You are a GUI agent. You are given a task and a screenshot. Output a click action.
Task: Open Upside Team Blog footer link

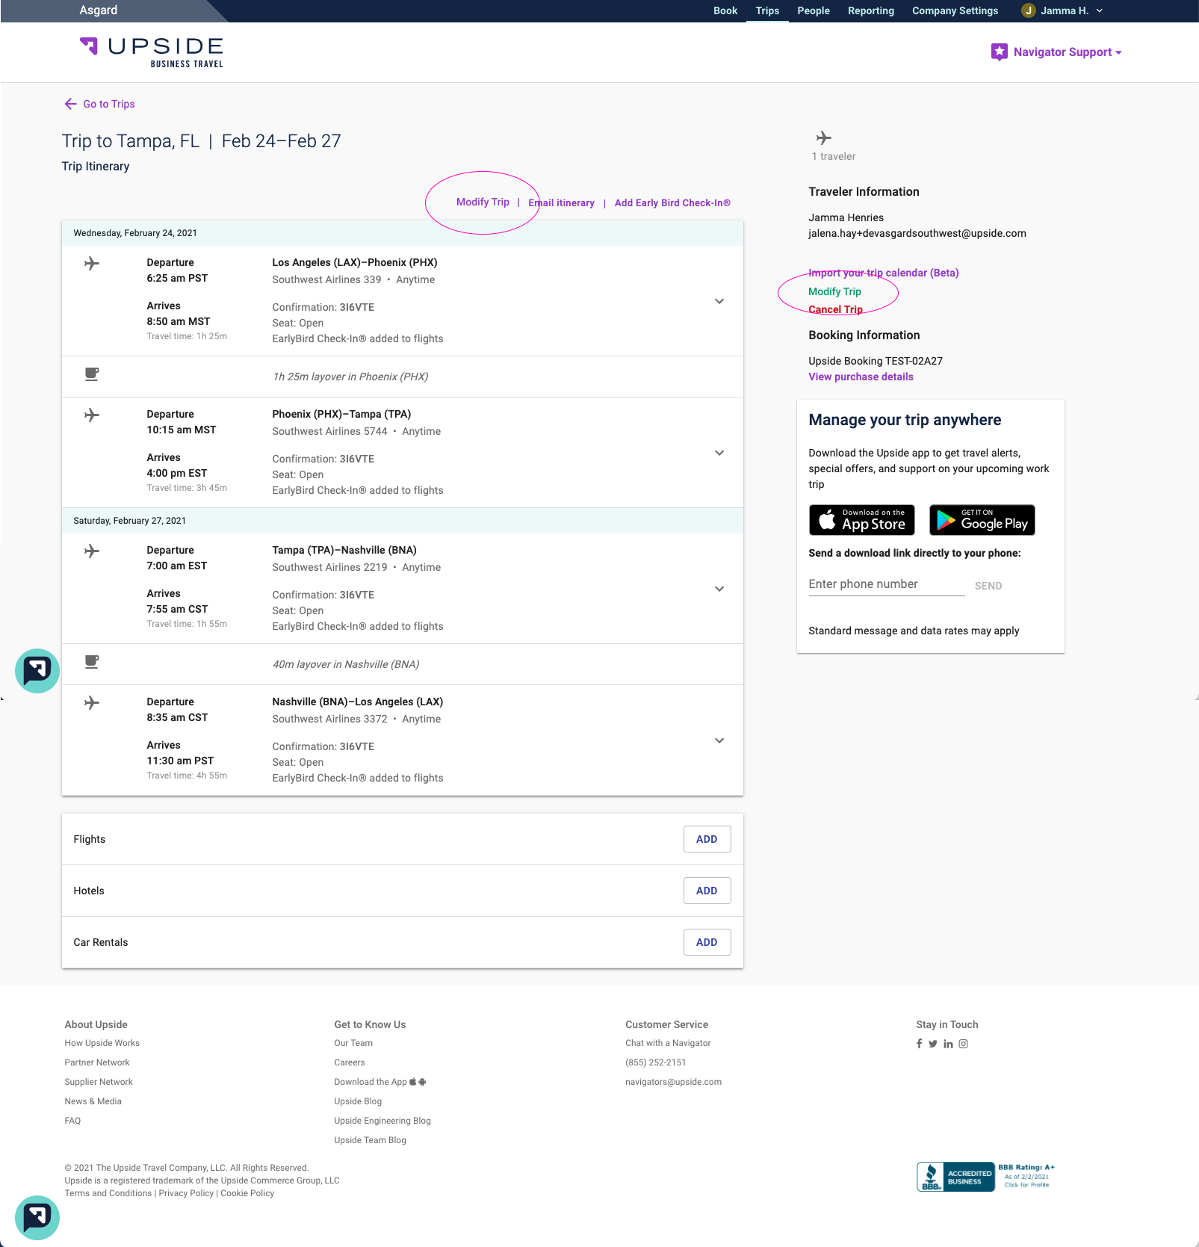point(370,1140)
